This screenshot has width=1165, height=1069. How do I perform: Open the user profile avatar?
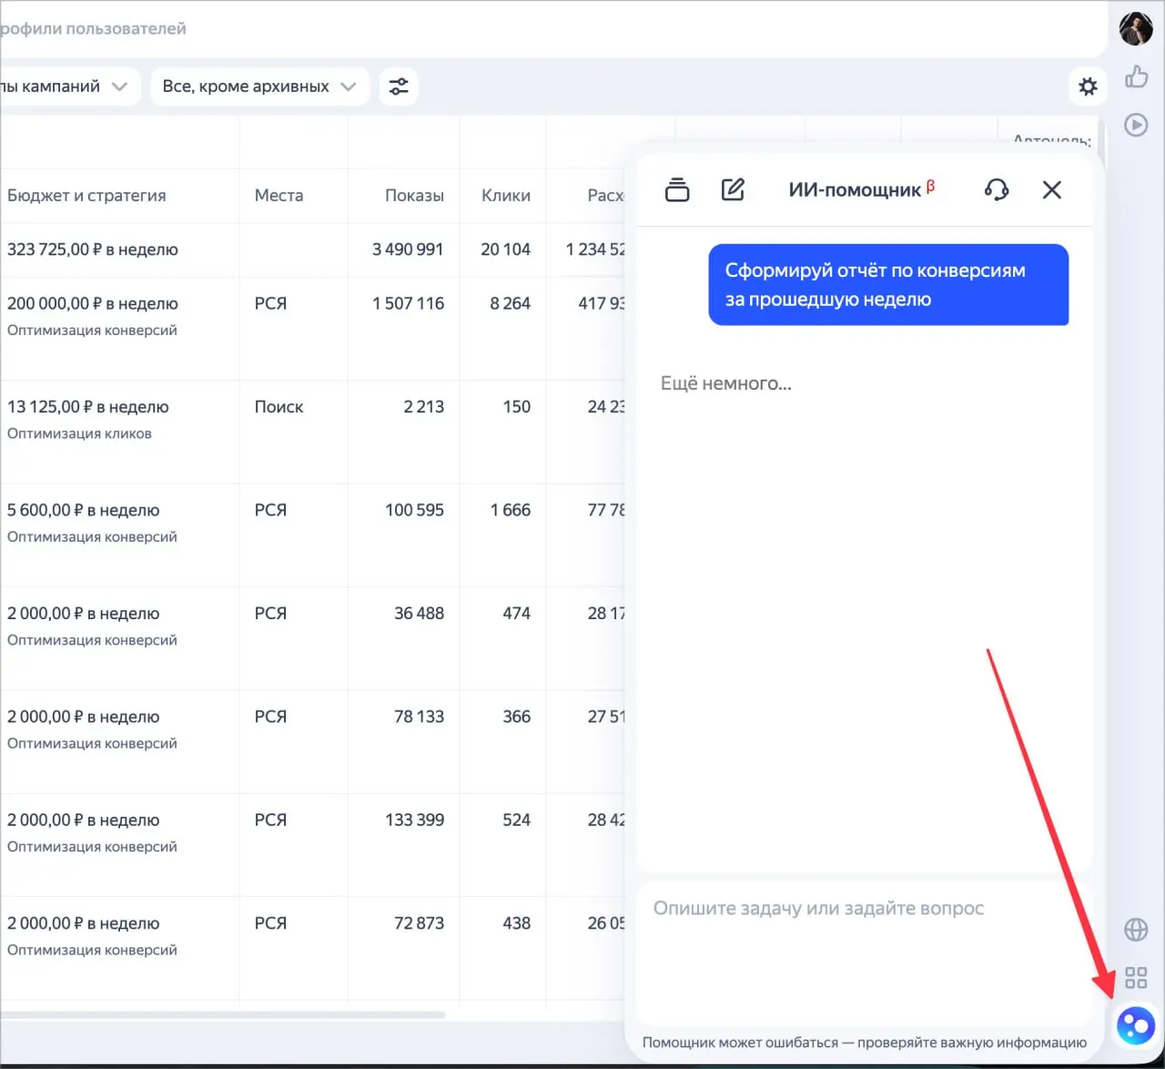pos(1136,29)
